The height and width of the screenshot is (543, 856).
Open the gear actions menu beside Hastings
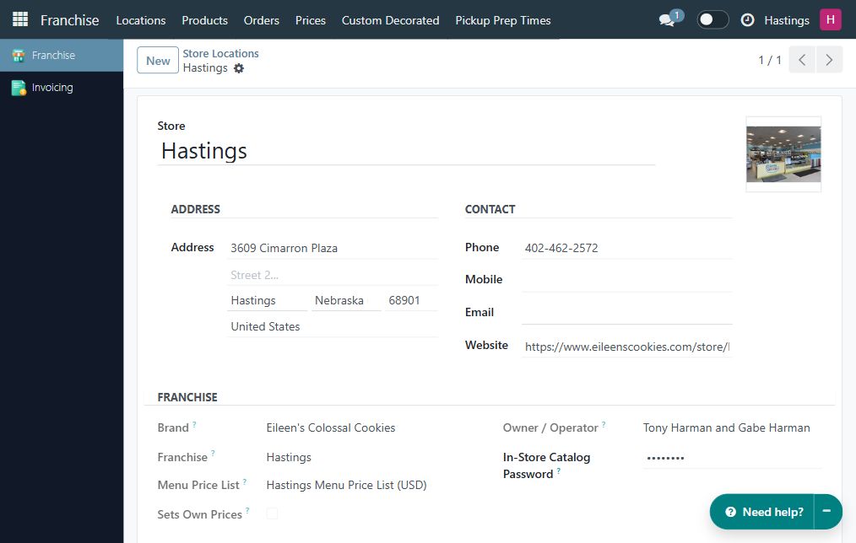239,68
